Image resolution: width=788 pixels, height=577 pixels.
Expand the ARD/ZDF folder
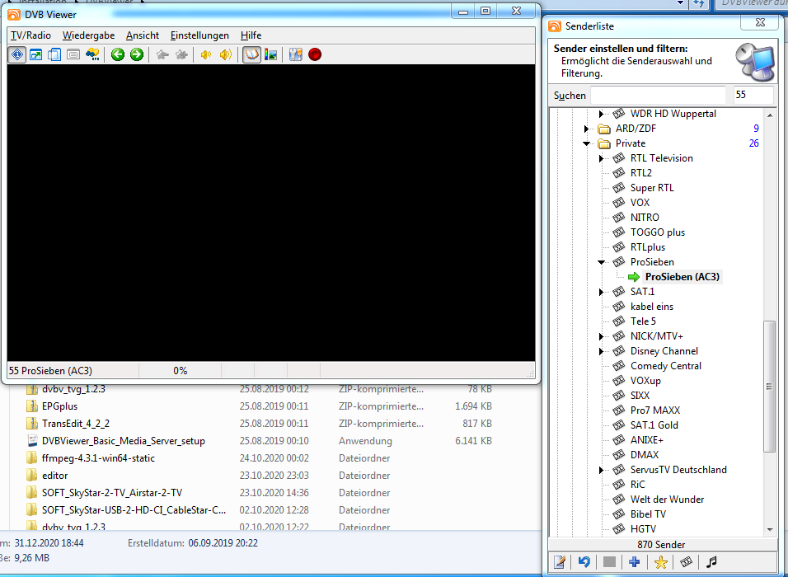(x=587, y=129)
